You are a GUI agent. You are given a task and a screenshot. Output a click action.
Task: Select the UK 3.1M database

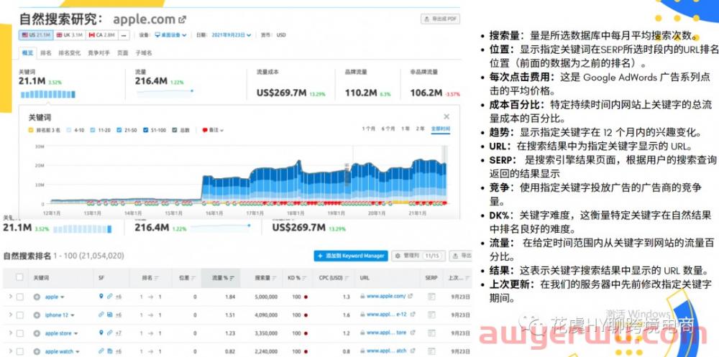(69, 34)
